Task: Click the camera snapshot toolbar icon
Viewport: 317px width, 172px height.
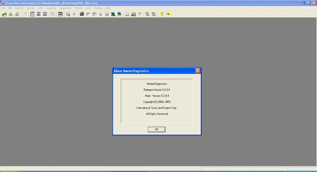Action: pyautogui.click(x=82, y=14)
